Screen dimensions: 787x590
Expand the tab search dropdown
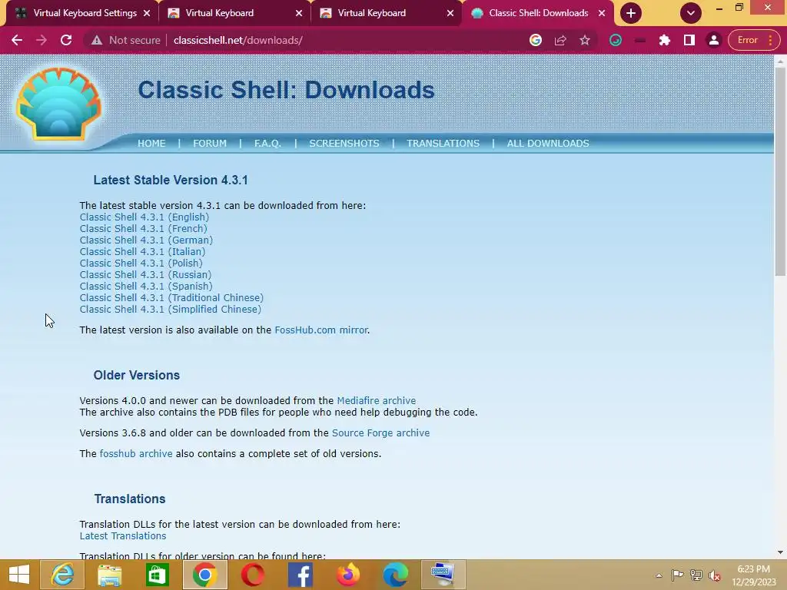pyautogui.click(x=691, y=13)
